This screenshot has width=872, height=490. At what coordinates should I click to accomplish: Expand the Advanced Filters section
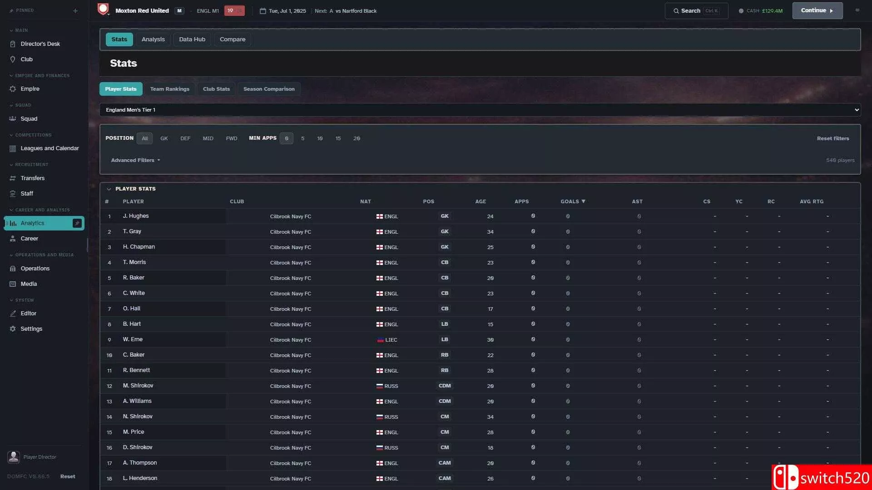click(x=135, y=160)
